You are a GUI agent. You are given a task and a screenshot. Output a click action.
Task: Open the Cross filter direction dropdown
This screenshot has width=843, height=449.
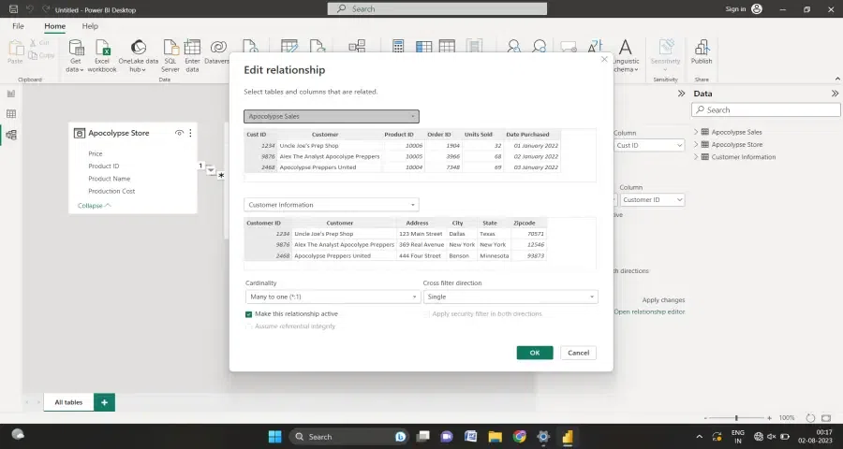510,297
